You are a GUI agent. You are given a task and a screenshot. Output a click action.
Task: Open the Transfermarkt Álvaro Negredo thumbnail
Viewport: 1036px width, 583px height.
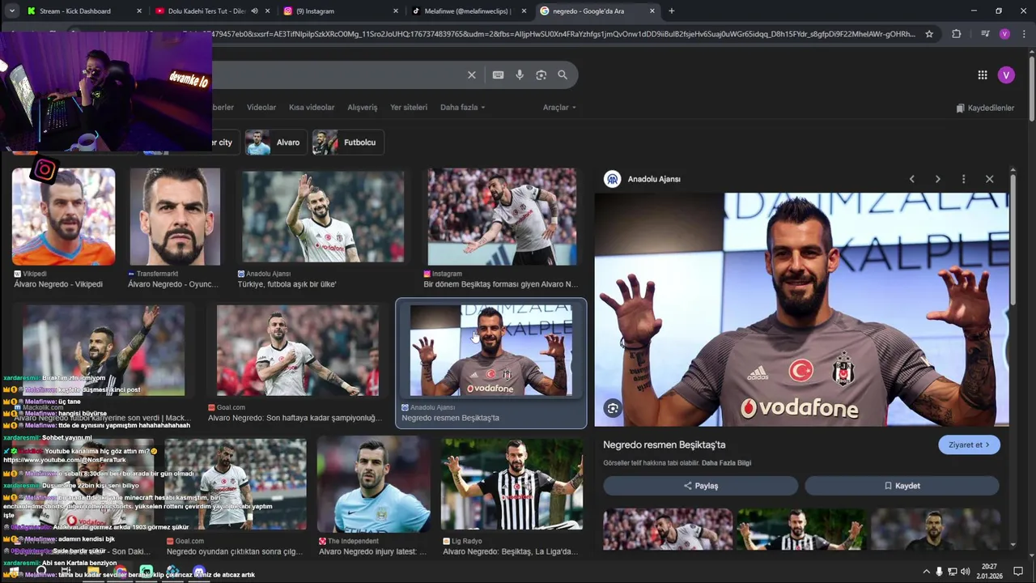coord(175,216)
